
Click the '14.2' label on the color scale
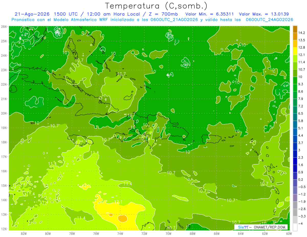tap(301, 33)
